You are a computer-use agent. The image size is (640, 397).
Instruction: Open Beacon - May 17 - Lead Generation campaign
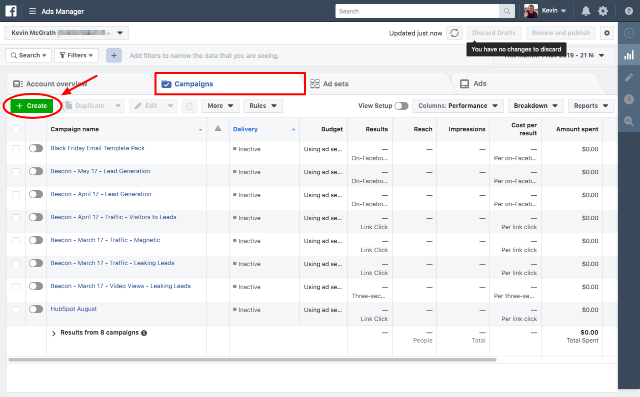pyautogui.click(x=100, y=171)
